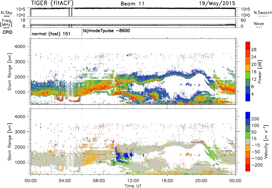Click the dashed CPID change line at 06:00

click(82, 71)
